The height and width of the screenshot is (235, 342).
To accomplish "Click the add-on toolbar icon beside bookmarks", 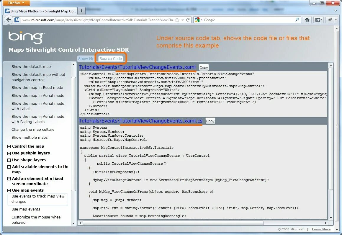I will 330,20.
